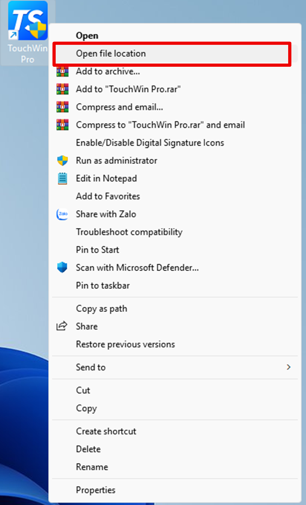Viewport: 306px width, 505px height.
Task: Choose Pin to taskbar
Action: pyautogui.click(x=103, y=285)
